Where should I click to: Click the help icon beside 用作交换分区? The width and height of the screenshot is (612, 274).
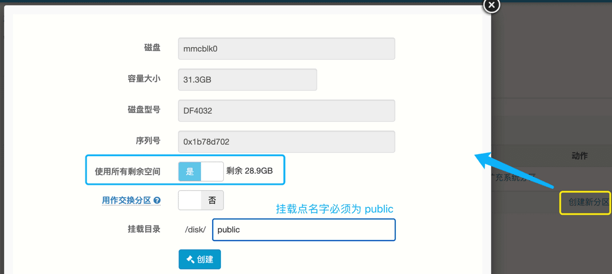pos(157,200)
